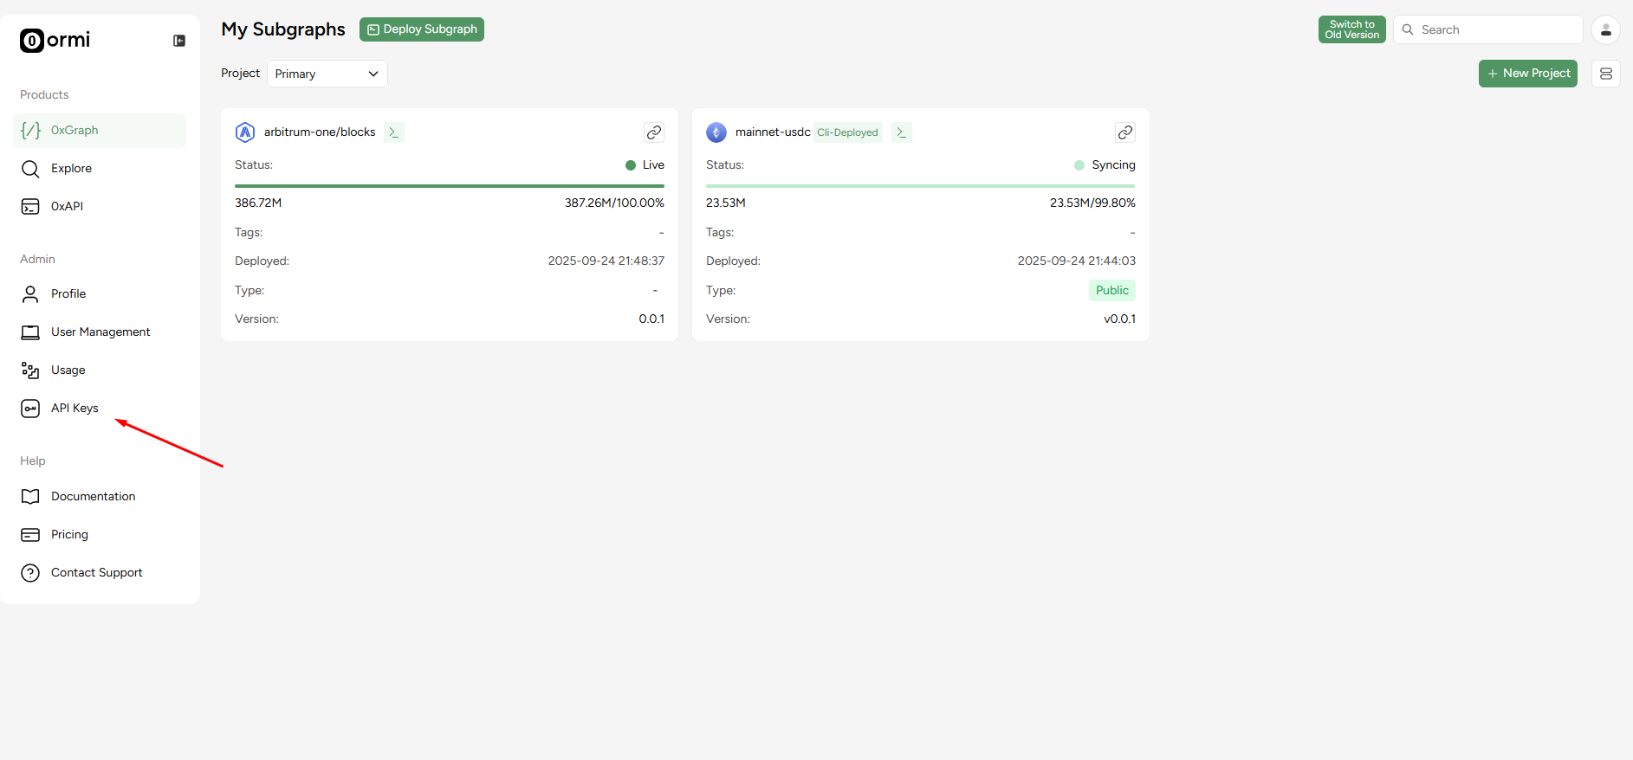This screenshot has width=1633, height=760.
Task: Click the Usage chart icon
Action: tap(30, 370)
